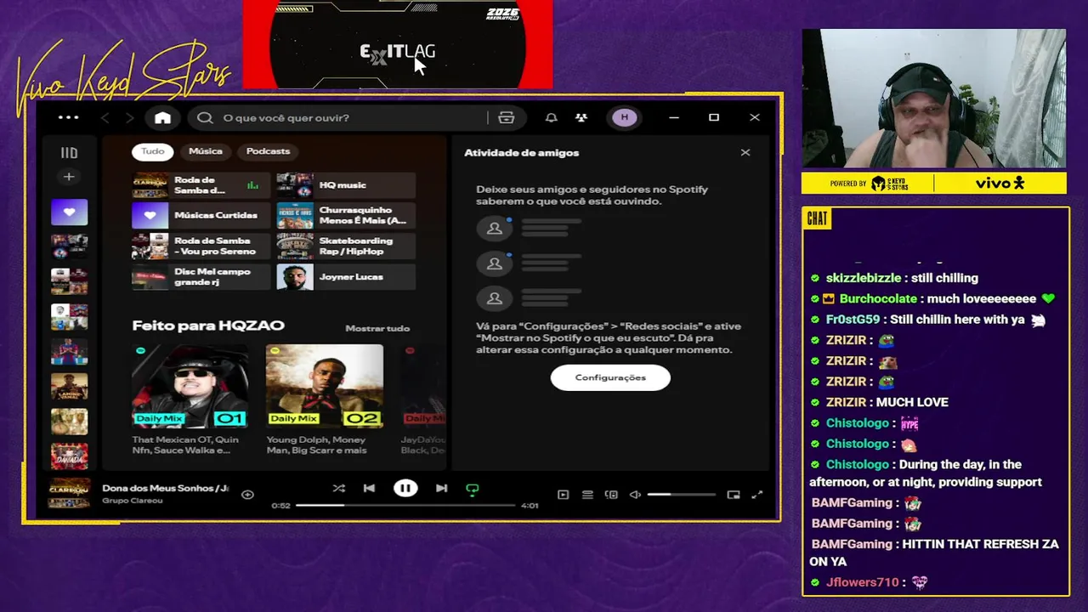Open Daily Mix 01 card
This screenshot has height=612, width=1088.
click(x=190, y=399)
